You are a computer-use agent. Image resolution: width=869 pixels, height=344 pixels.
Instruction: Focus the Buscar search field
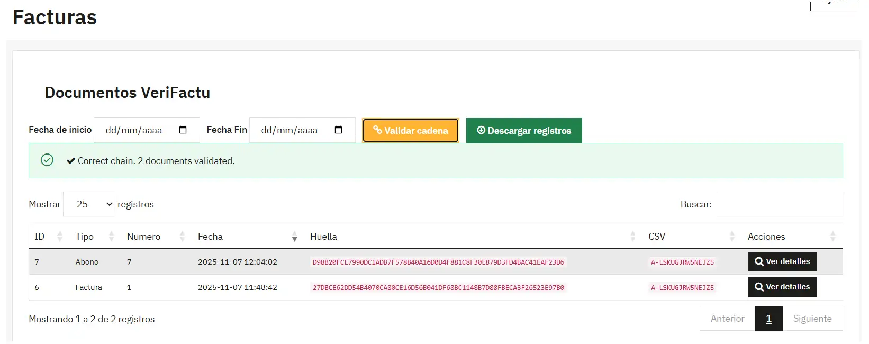pos(779,204)
